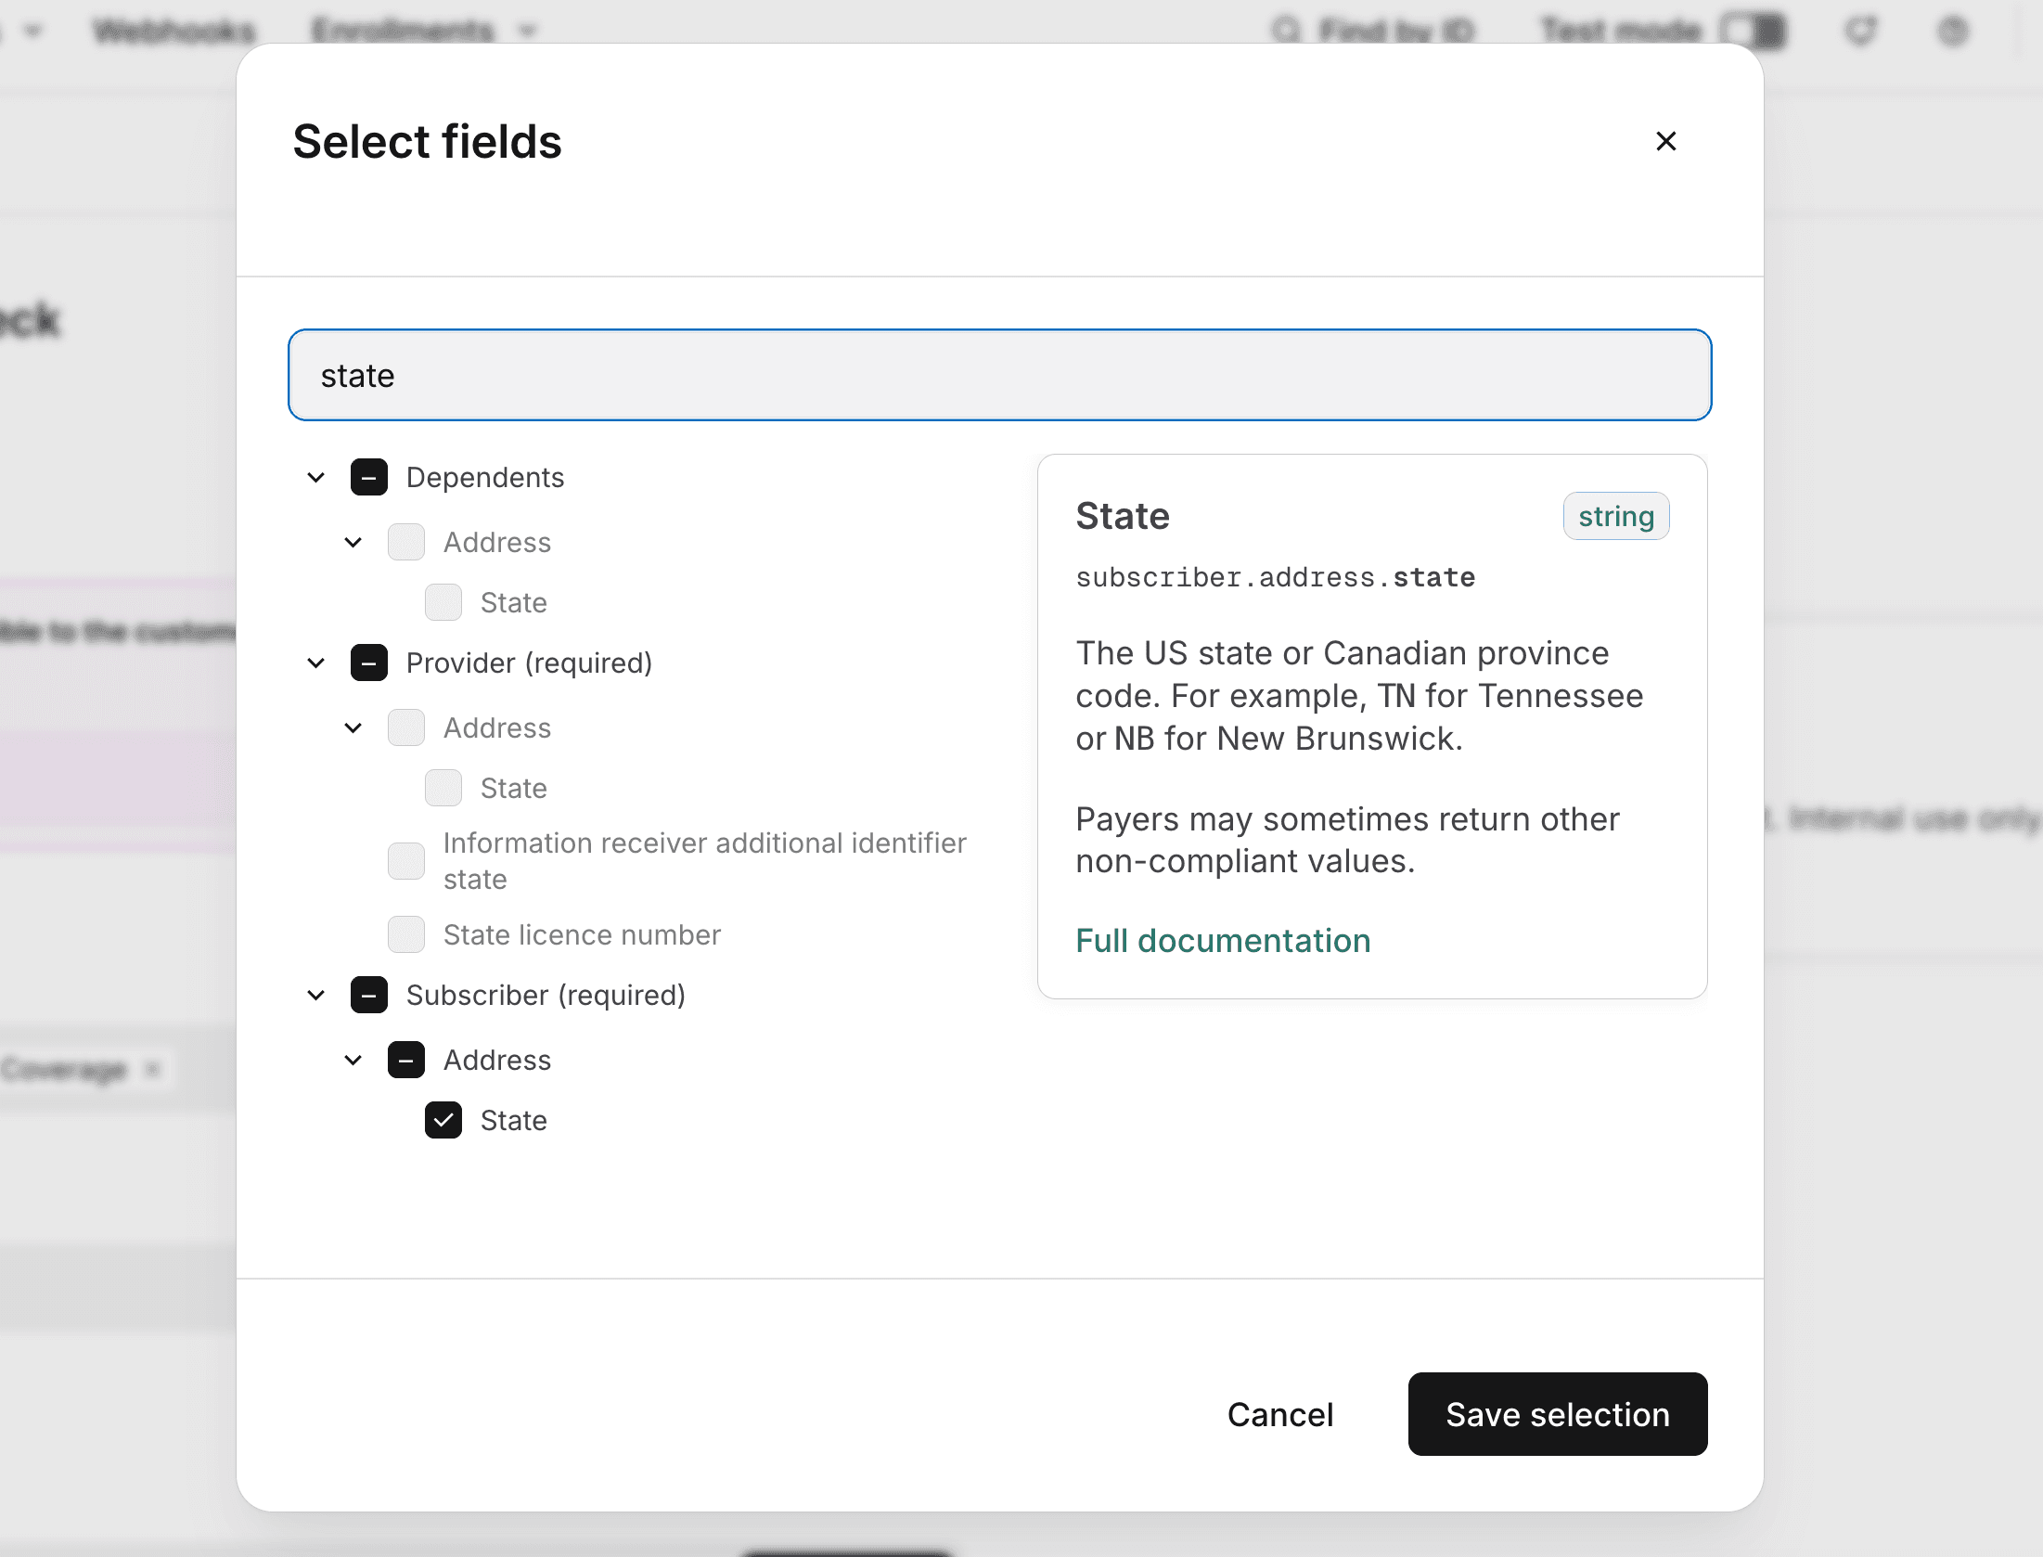Check Information receiver additional identifier state
2043x1557 pixels.
(406, 861)
